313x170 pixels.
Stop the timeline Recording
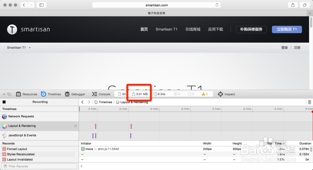[x=4, y=102]
